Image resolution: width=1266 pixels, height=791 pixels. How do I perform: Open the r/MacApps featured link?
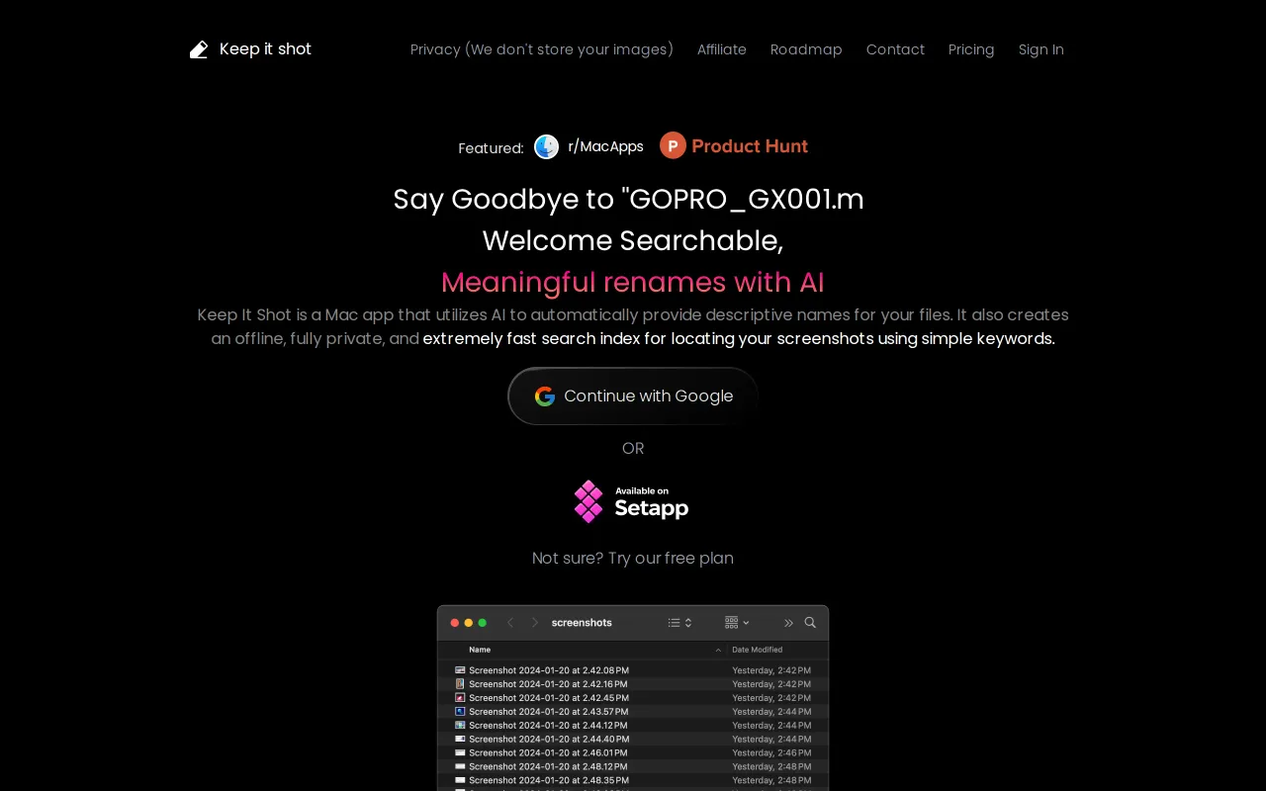[x=588, y=146]
